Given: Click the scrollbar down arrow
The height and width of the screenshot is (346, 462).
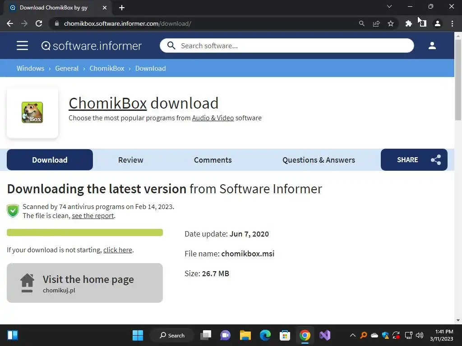Looking at the screenshot, I should (x=458, y=320).
